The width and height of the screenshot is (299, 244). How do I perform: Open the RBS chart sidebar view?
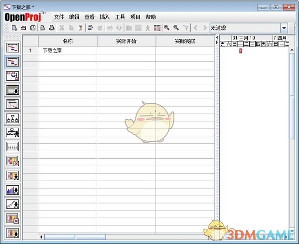pos(12,133)
